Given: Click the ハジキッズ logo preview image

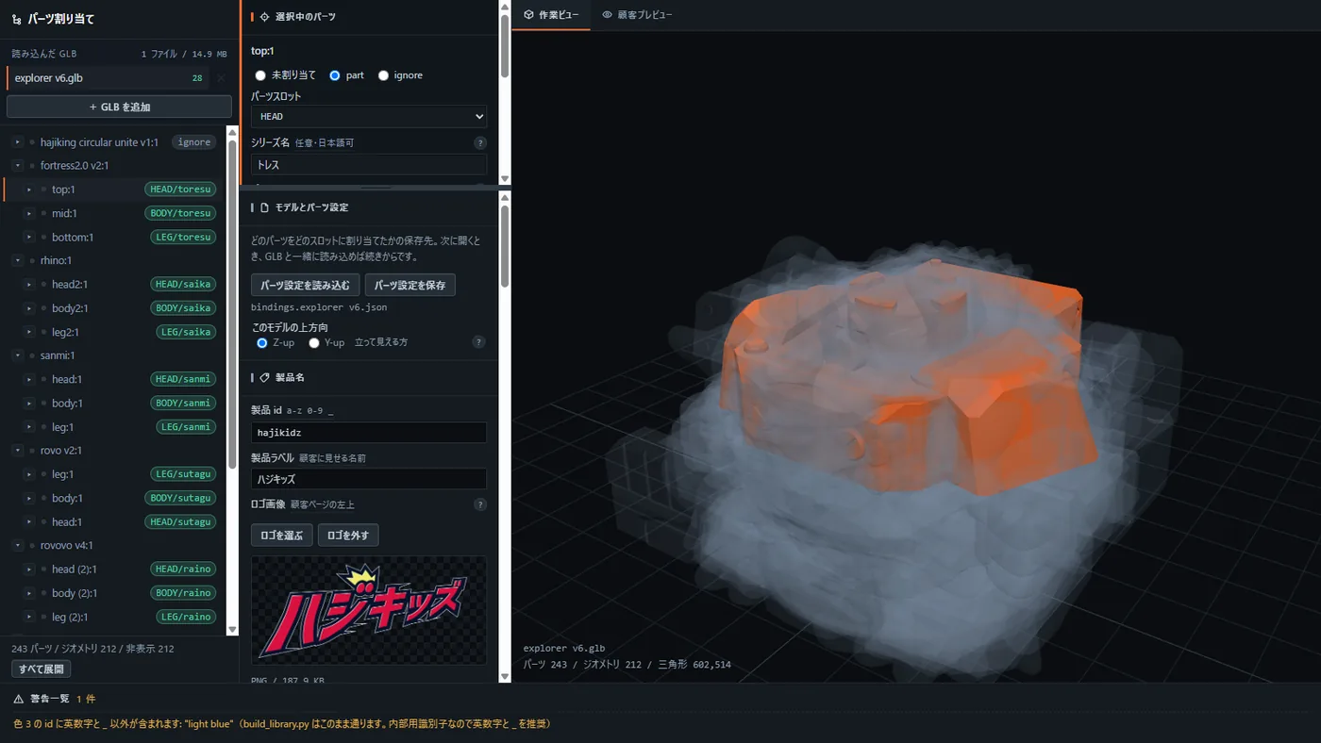Looking at the screenshot, I should (369, 610).
